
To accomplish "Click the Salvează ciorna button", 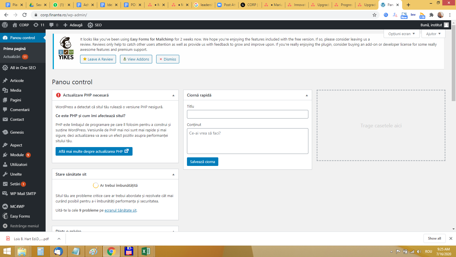I will [x=202, y=162].
